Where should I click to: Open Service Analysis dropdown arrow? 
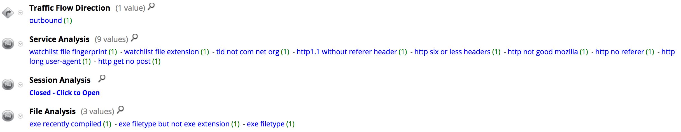pos(20,44)
